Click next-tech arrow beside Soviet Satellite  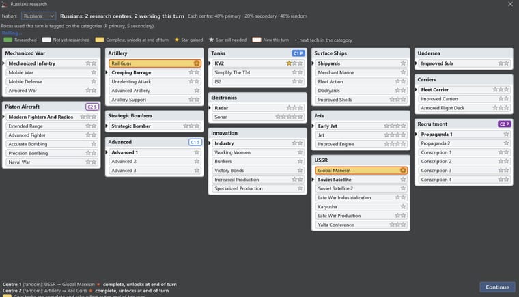pyautogui.click(x=313, y=180)
